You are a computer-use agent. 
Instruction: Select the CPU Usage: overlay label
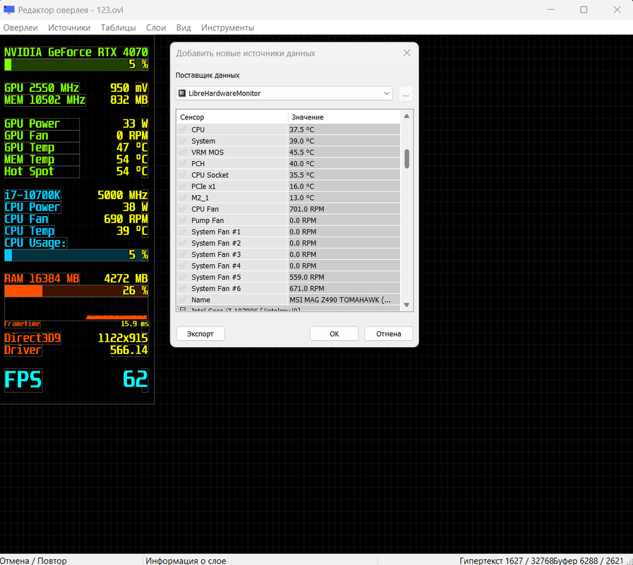pos(35,243)
